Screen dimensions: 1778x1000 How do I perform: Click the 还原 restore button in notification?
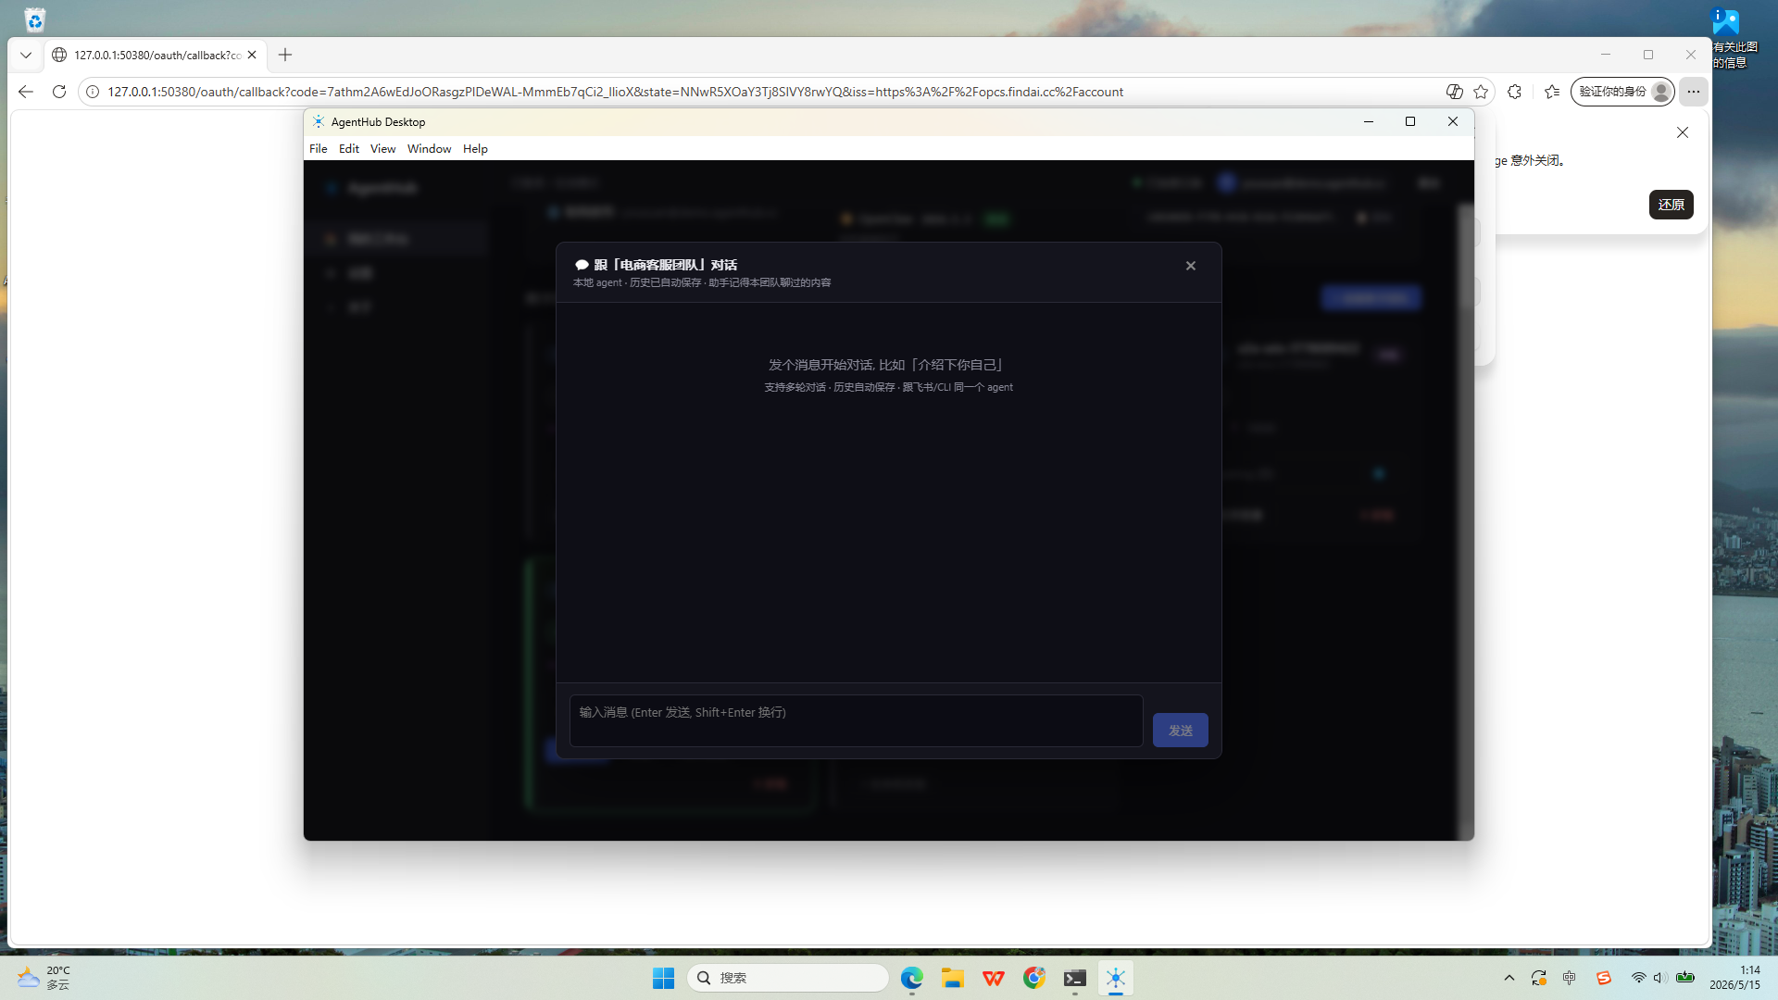tap(1671, 205)
